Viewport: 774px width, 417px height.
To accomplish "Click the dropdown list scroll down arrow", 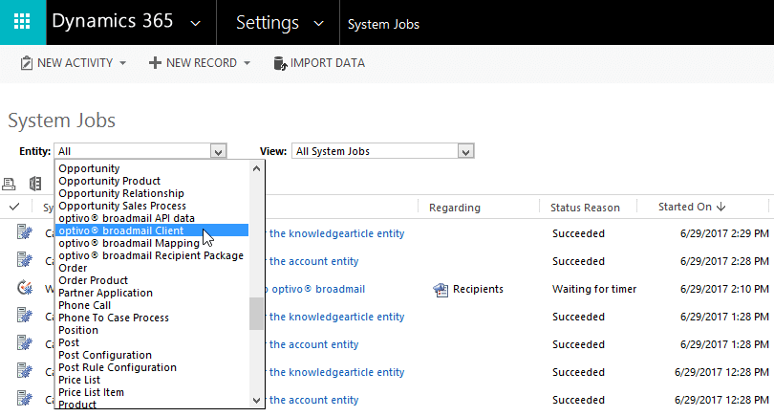I will coord(256,401).
